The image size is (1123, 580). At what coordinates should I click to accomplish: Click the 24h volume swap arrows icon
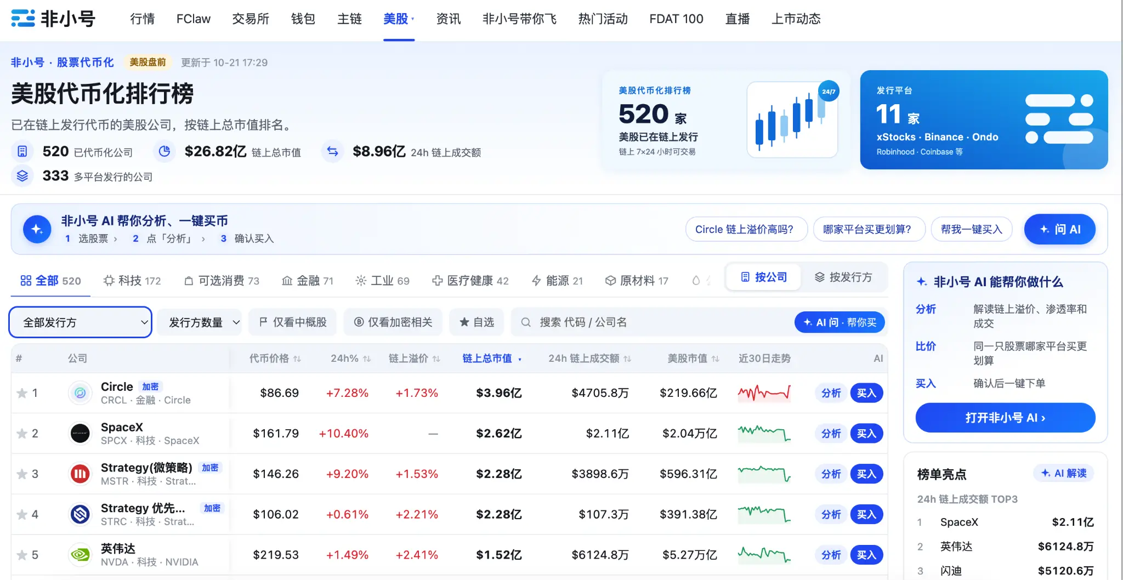[333, 151]
